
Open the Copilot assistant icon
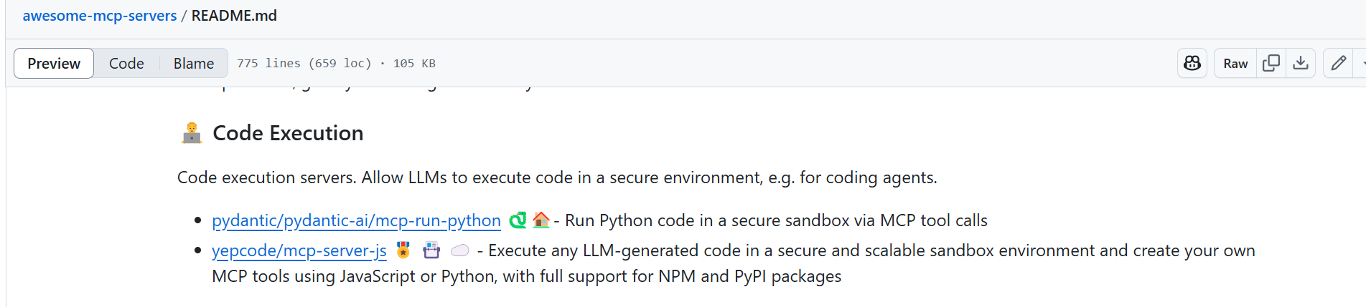1192,64
